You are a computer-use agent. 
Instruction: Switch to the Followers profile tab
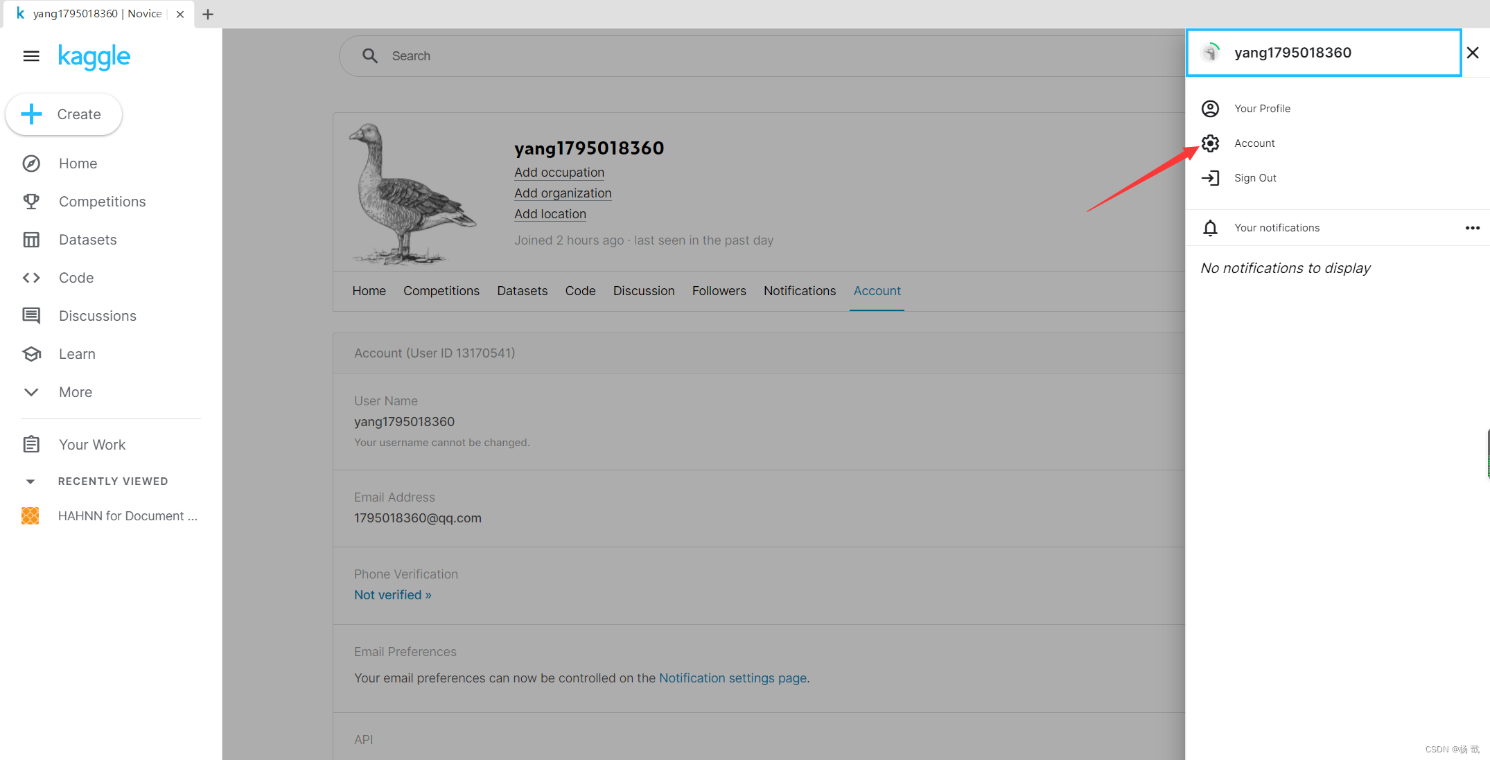pos(719,291)
